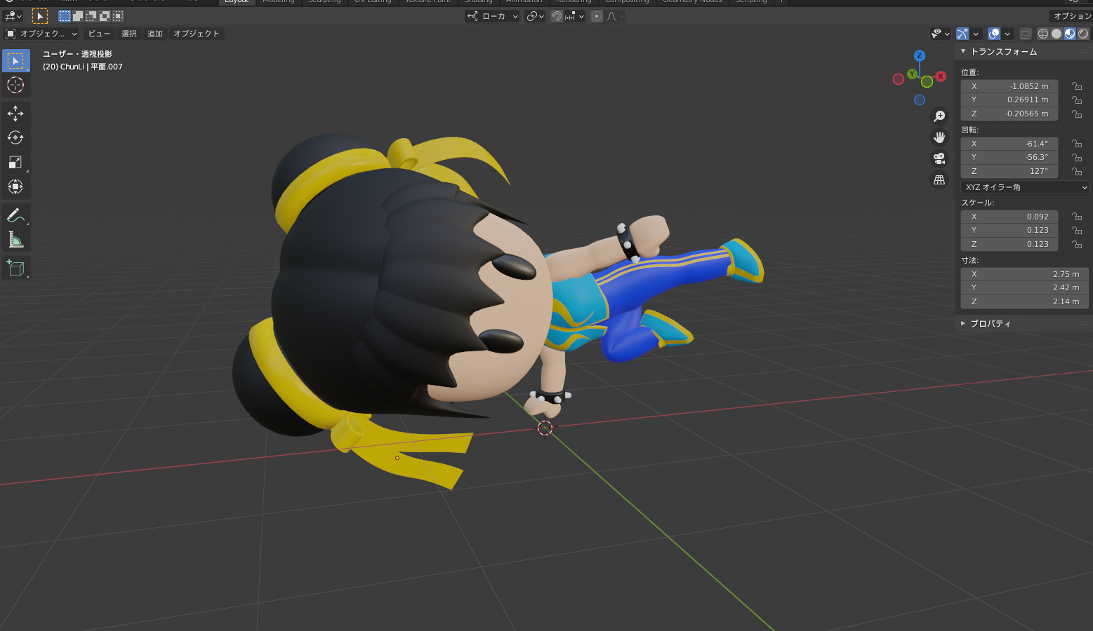Choose the 'extend selection' mode icon
This screenshot has width=1093, height=631.
point(78,16)
